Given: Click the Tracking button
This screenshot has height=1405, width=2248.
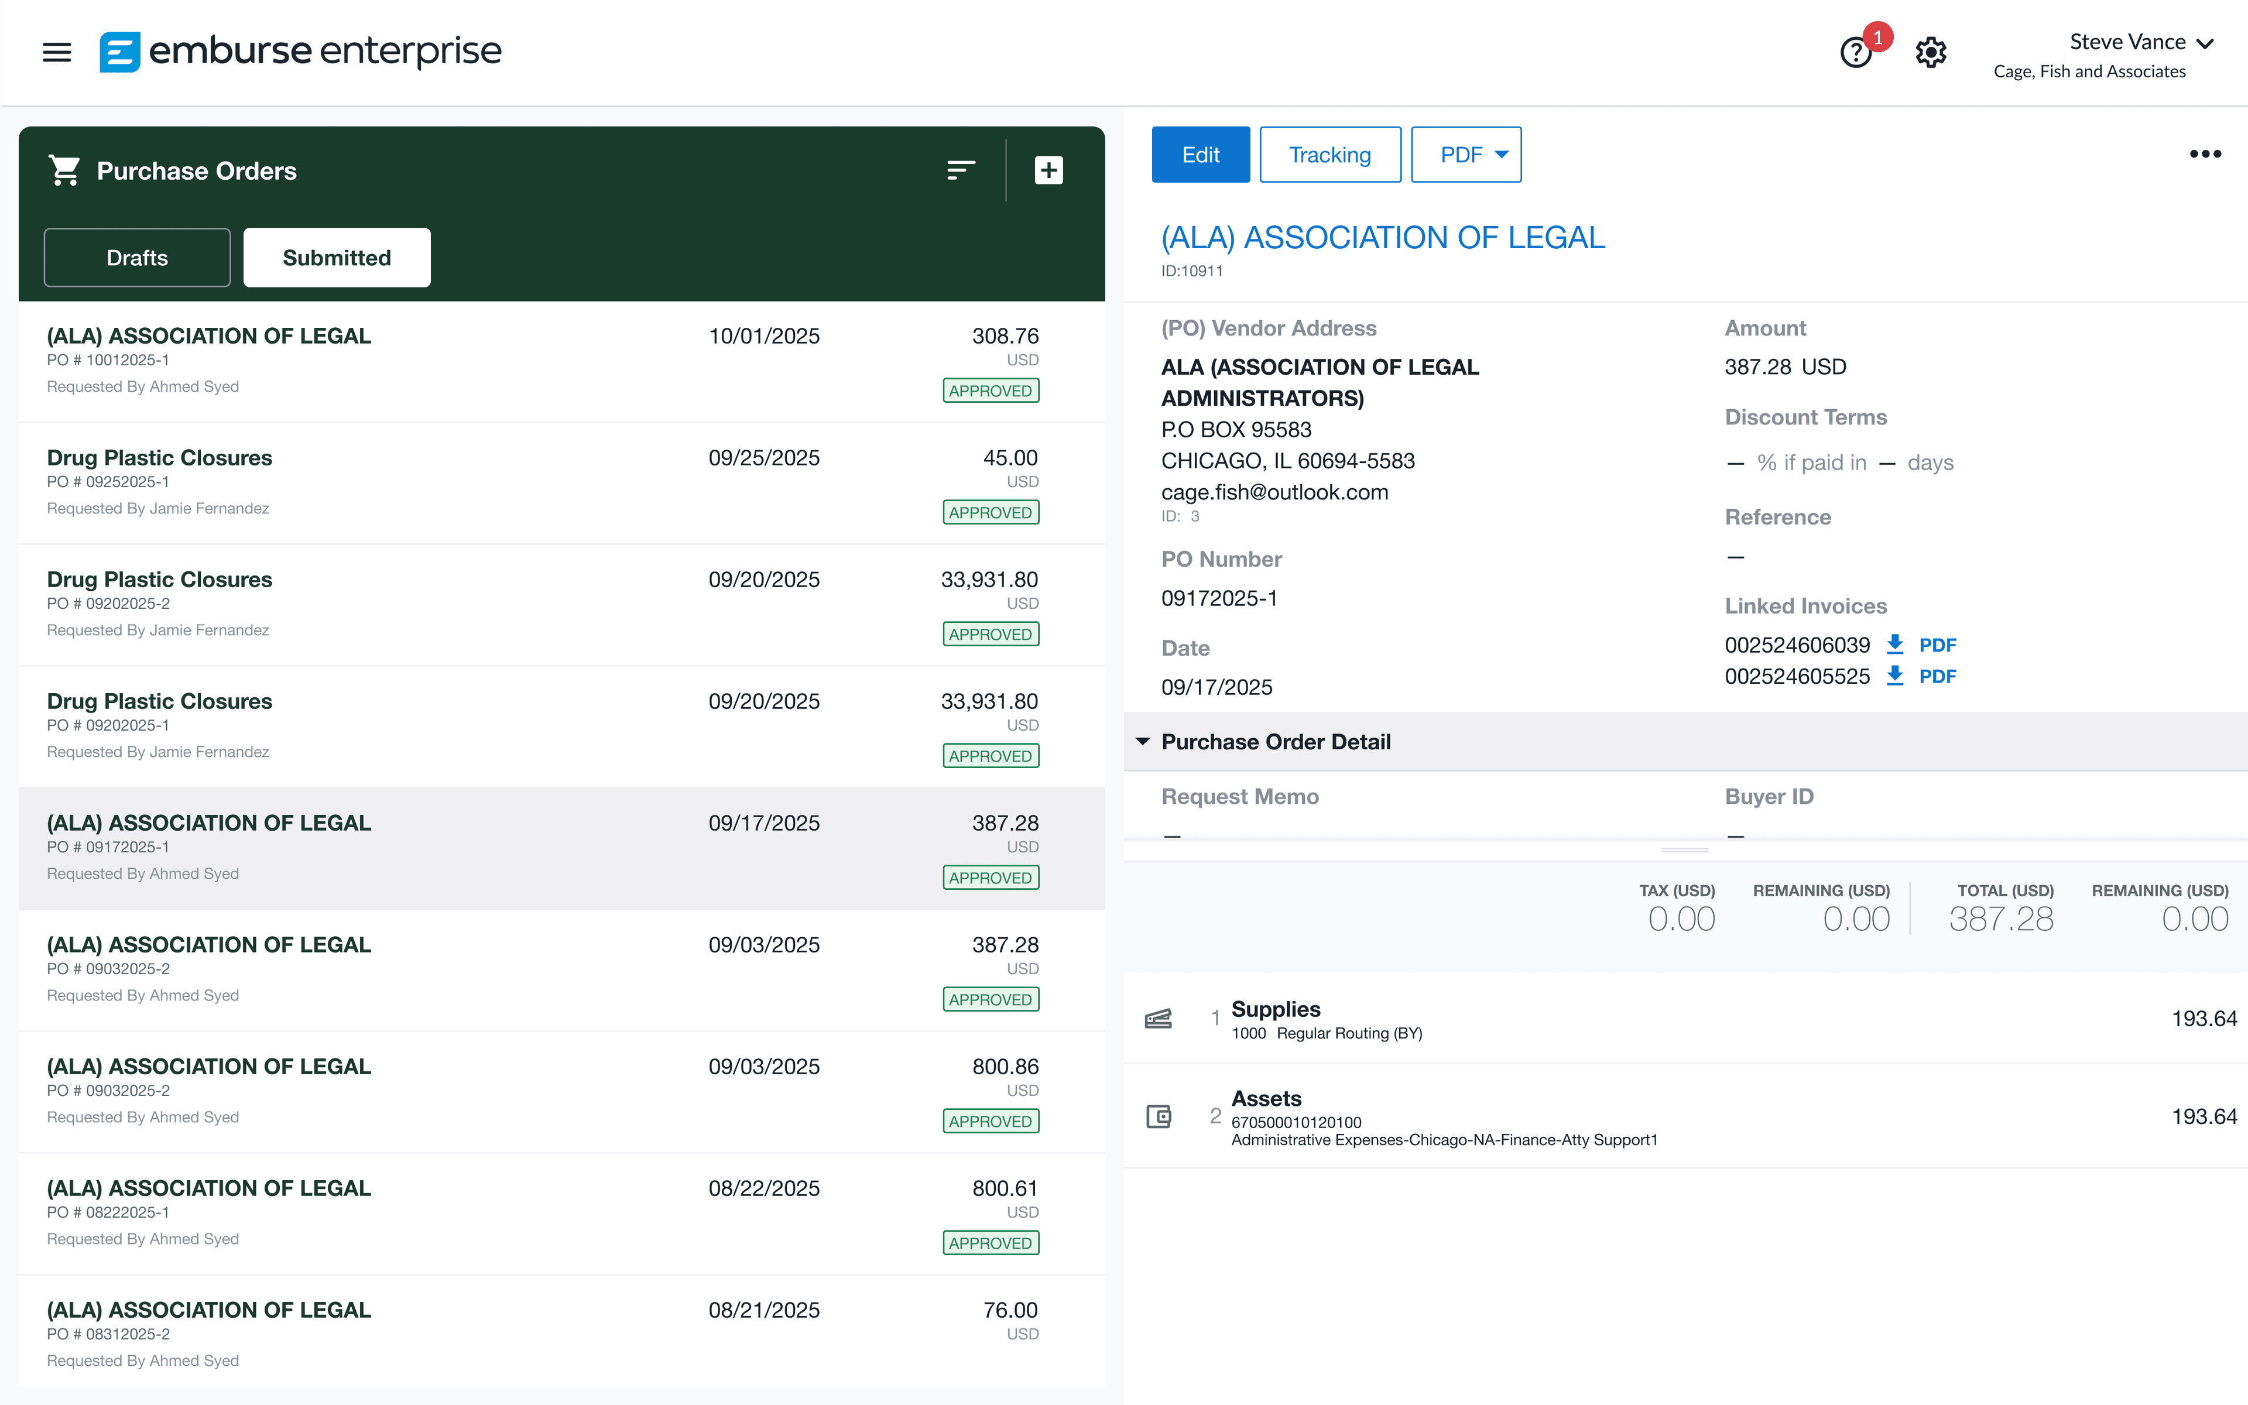Looking at the screenshot, I should [x=1329, y=154].
